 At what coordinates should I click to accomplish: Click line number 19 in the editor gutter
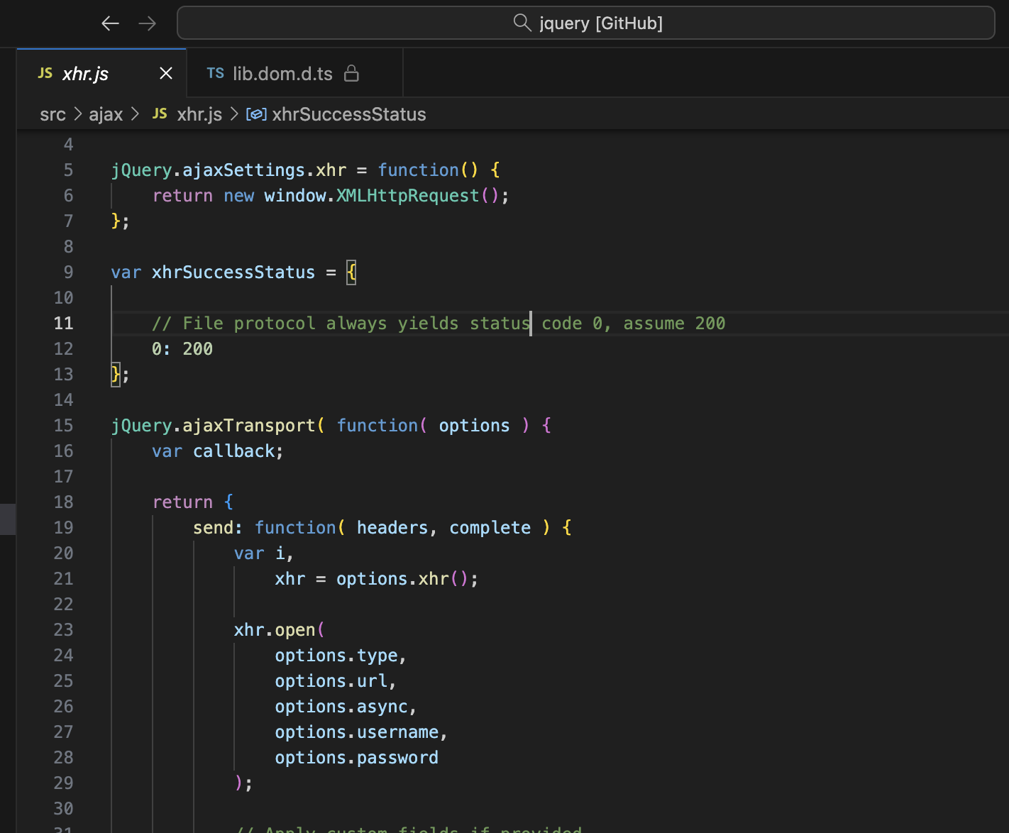pyautogui.click(x=63, y=527)
